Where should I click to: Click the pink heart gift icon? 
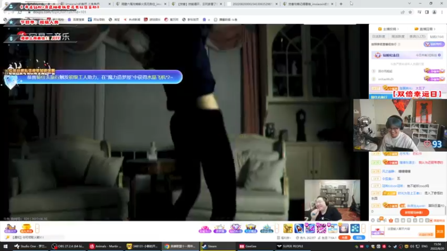[x=205, y=228]
